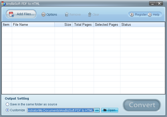Sort by File Name column header
Screen dimensions: 167x117
tap(33, 24)
